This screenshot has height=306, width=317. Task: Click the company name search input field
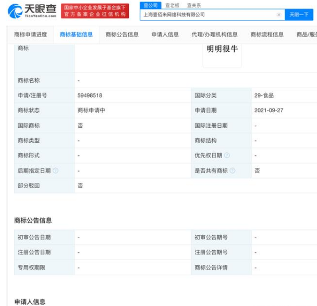209,15
